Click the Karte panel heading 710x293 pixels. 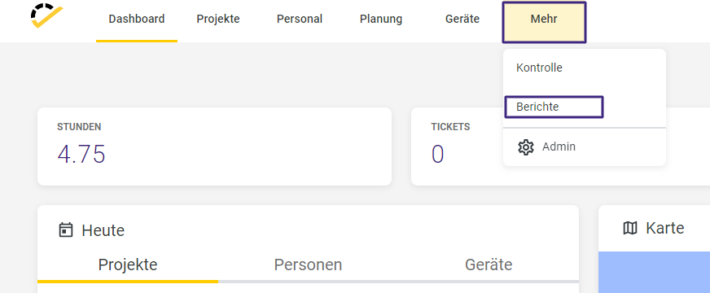click(x=664, y=228)
